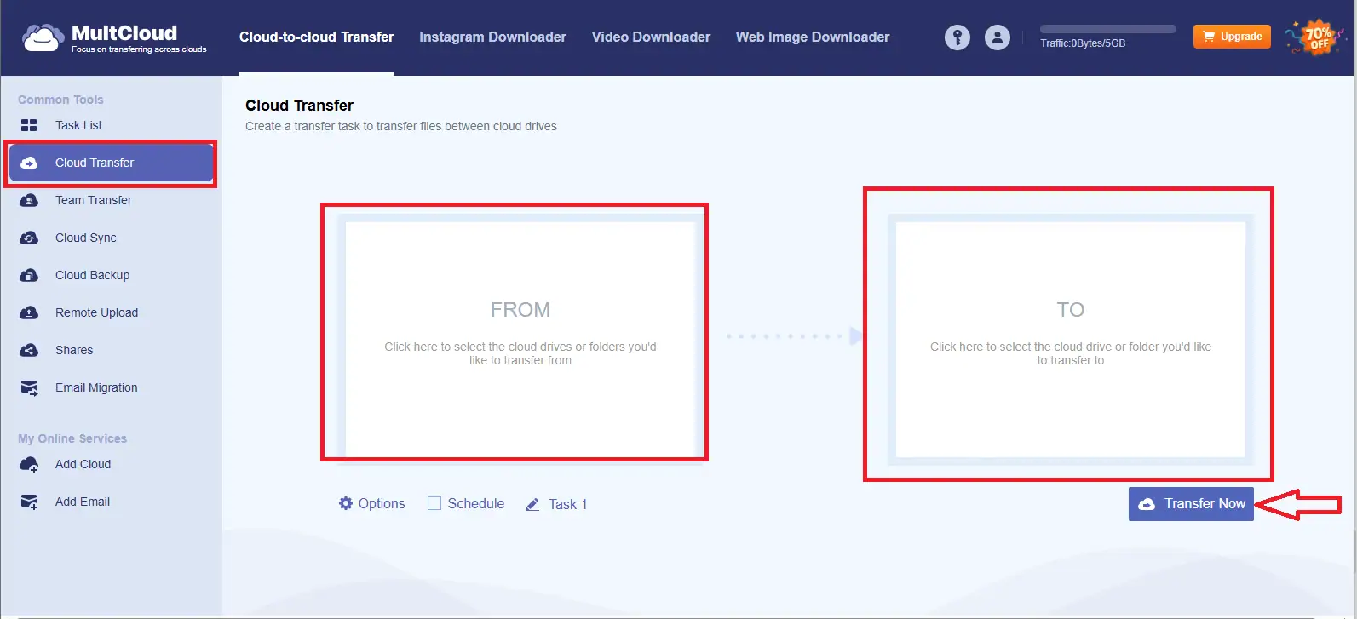Go to the Web Image Downloader tab
The image size is (1357, 619).
point(812,37)
